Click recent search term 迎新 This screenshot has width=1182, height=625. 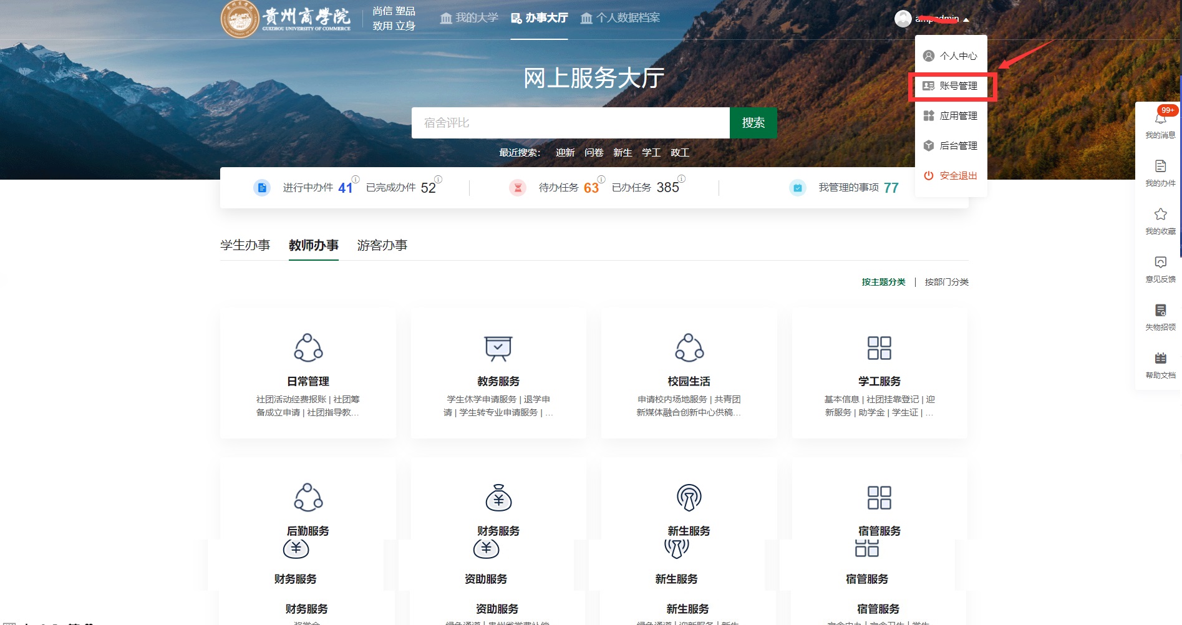565,153
